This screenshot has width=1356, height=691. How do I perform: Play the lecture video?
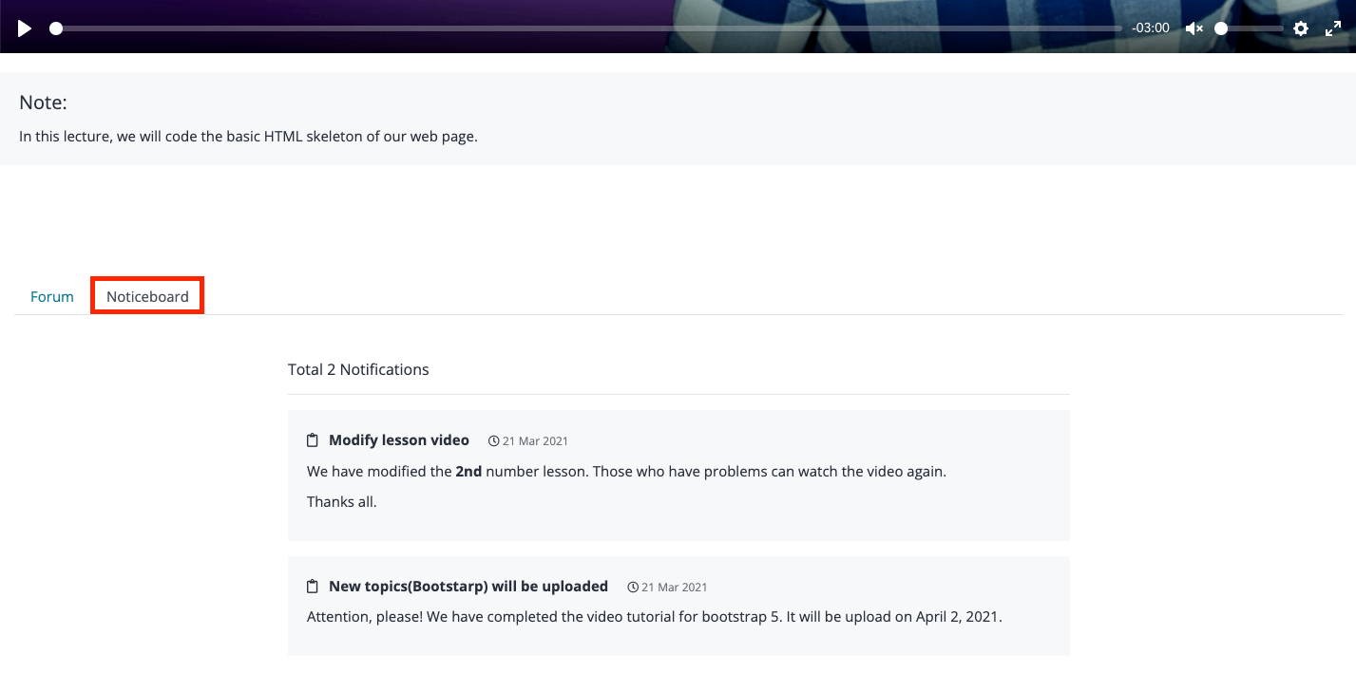click(x=25, y=28)
